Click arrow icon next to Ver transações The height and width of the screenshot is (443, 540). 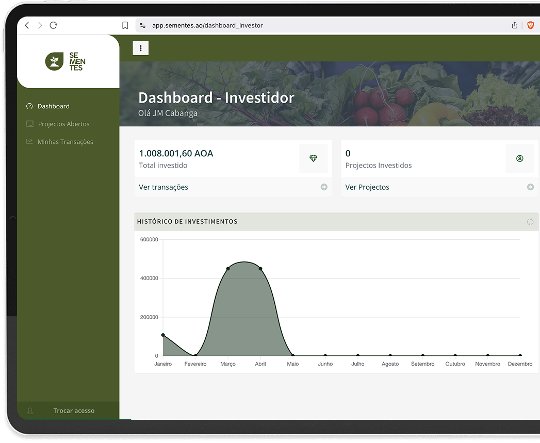(324, 187)
